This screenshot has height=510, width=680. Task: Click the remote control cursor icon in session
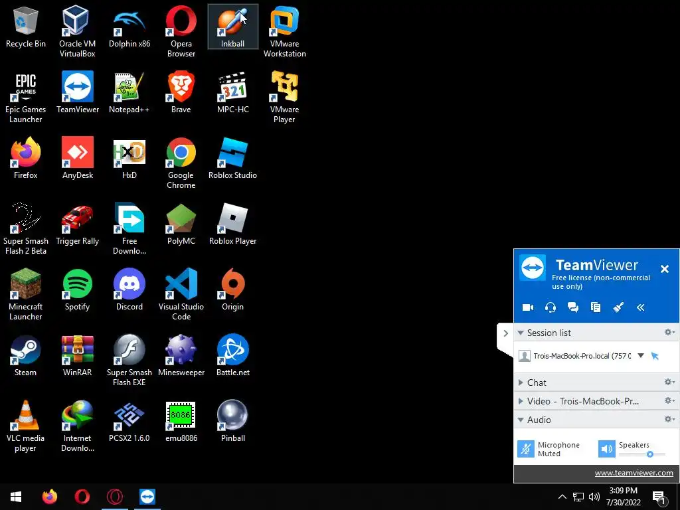tap(655, 356)
